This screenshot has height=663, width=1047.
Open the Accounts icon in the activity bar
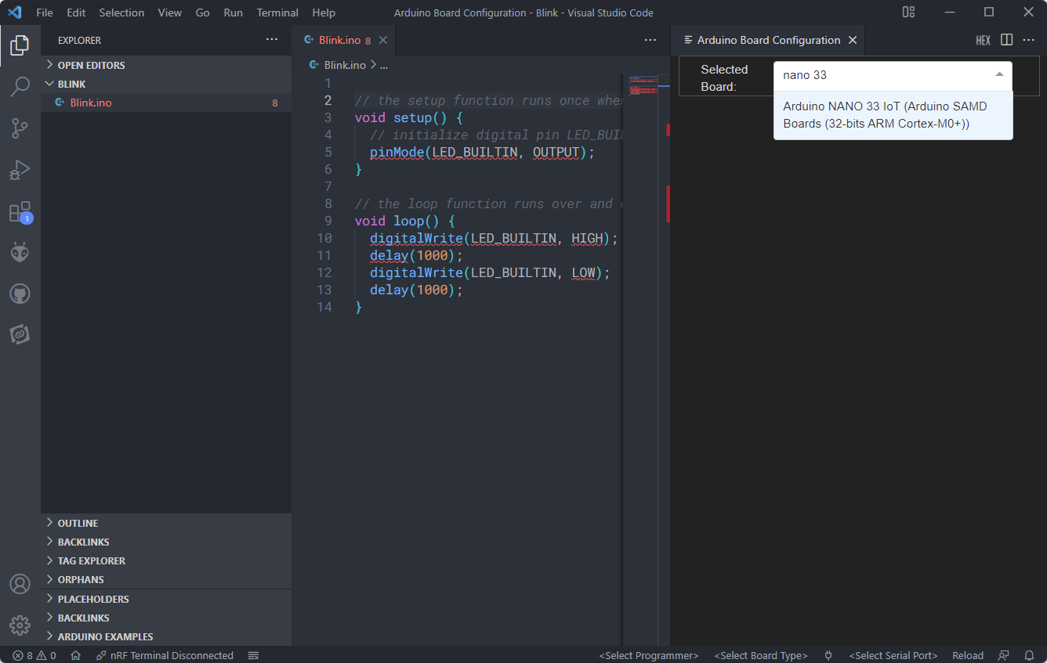20,584
